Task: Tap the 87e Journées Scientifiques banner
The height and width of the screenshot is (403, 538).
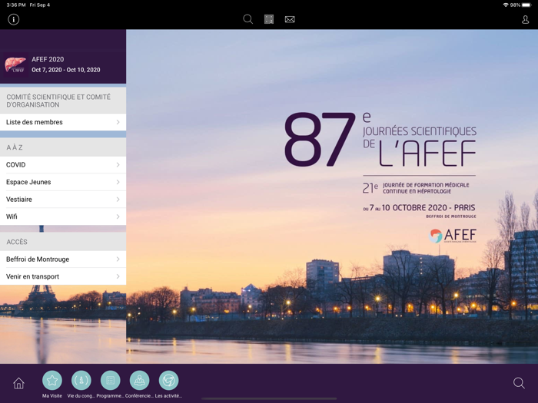Action: click(380, 140)
